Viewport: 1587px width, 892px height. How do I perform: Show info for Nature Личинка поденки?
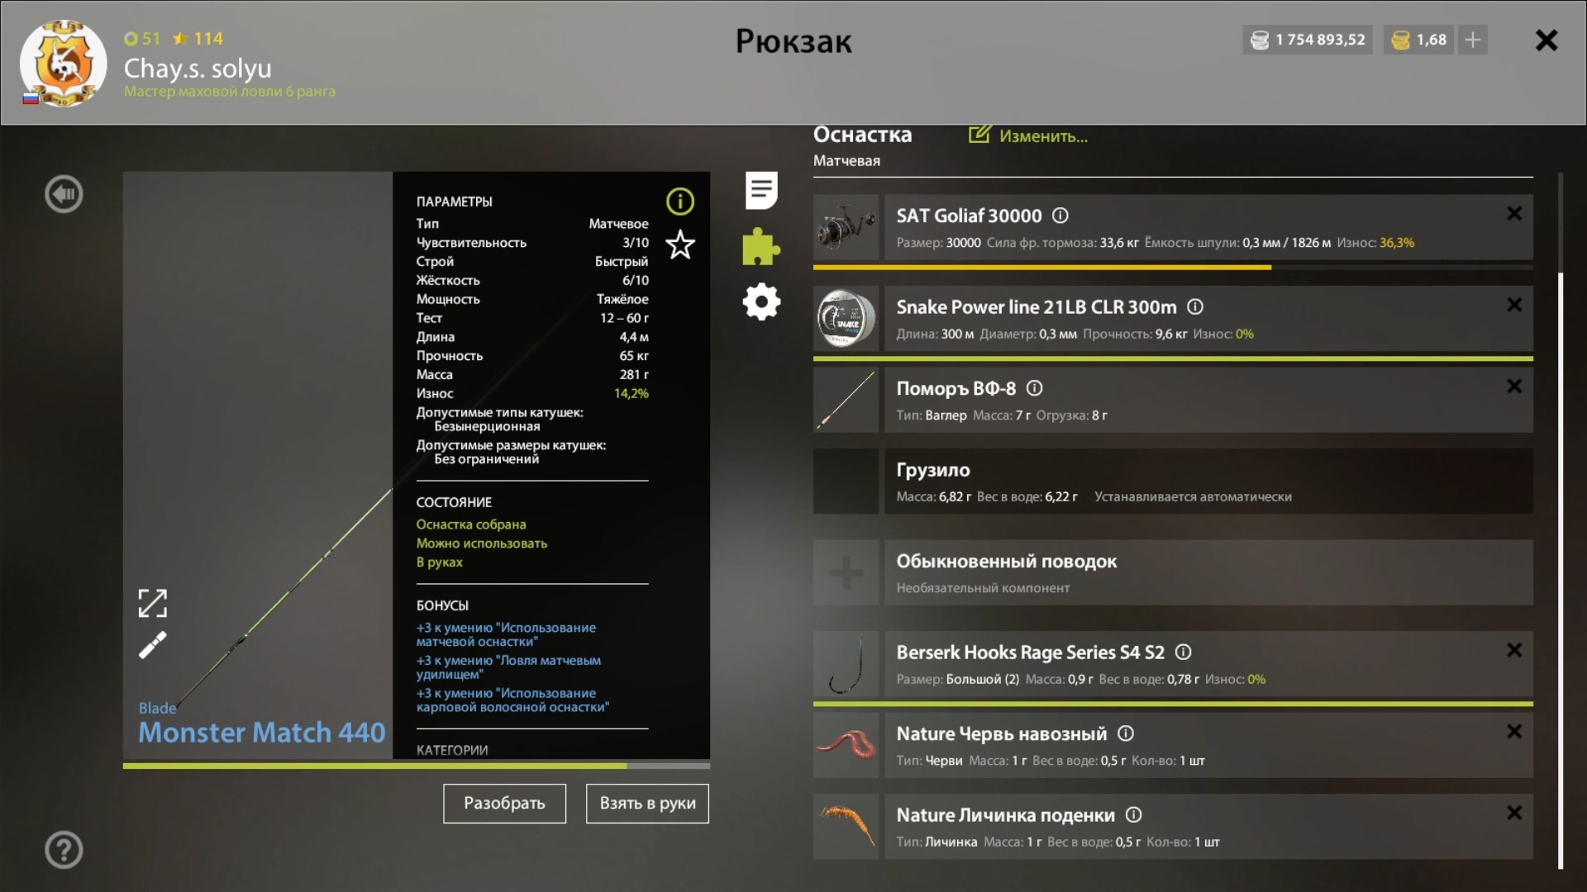[1134, 815]
